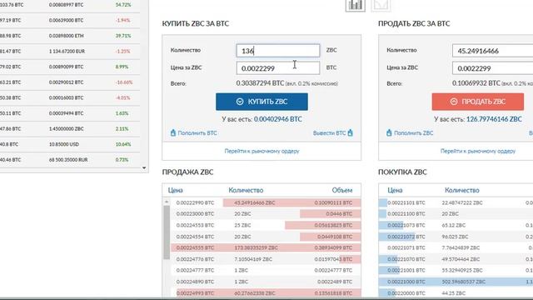Select sell order at 0.00223000 BTC
This screenshot has width=533, height=300.
[x=266, y=214]
